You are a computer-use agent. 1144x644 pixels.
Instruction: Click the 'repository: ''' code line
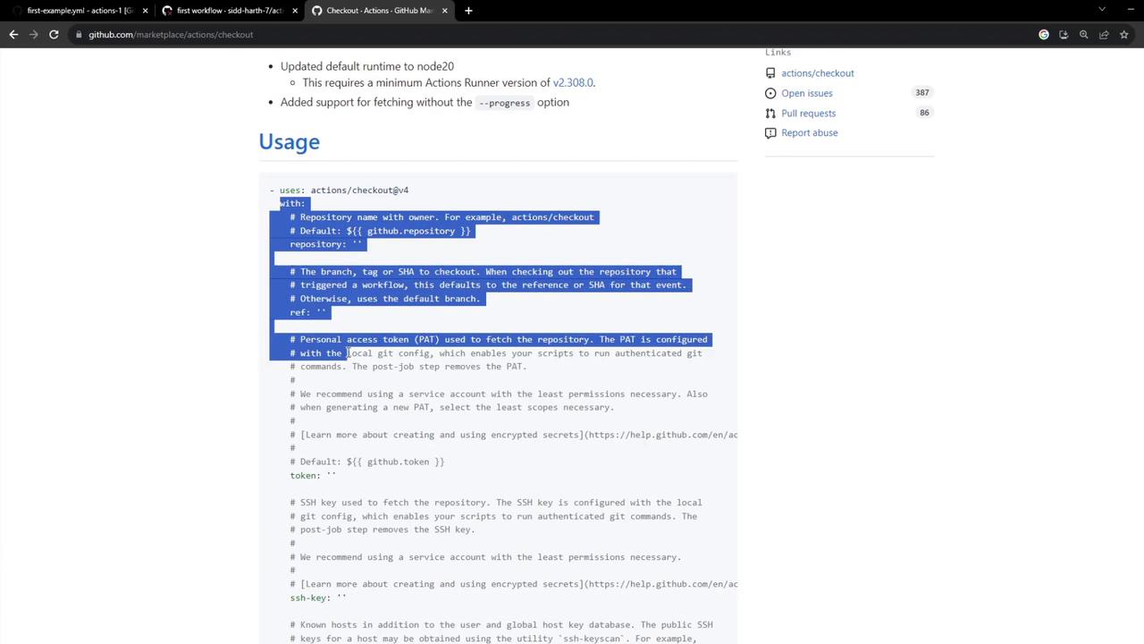pos(326,244)
